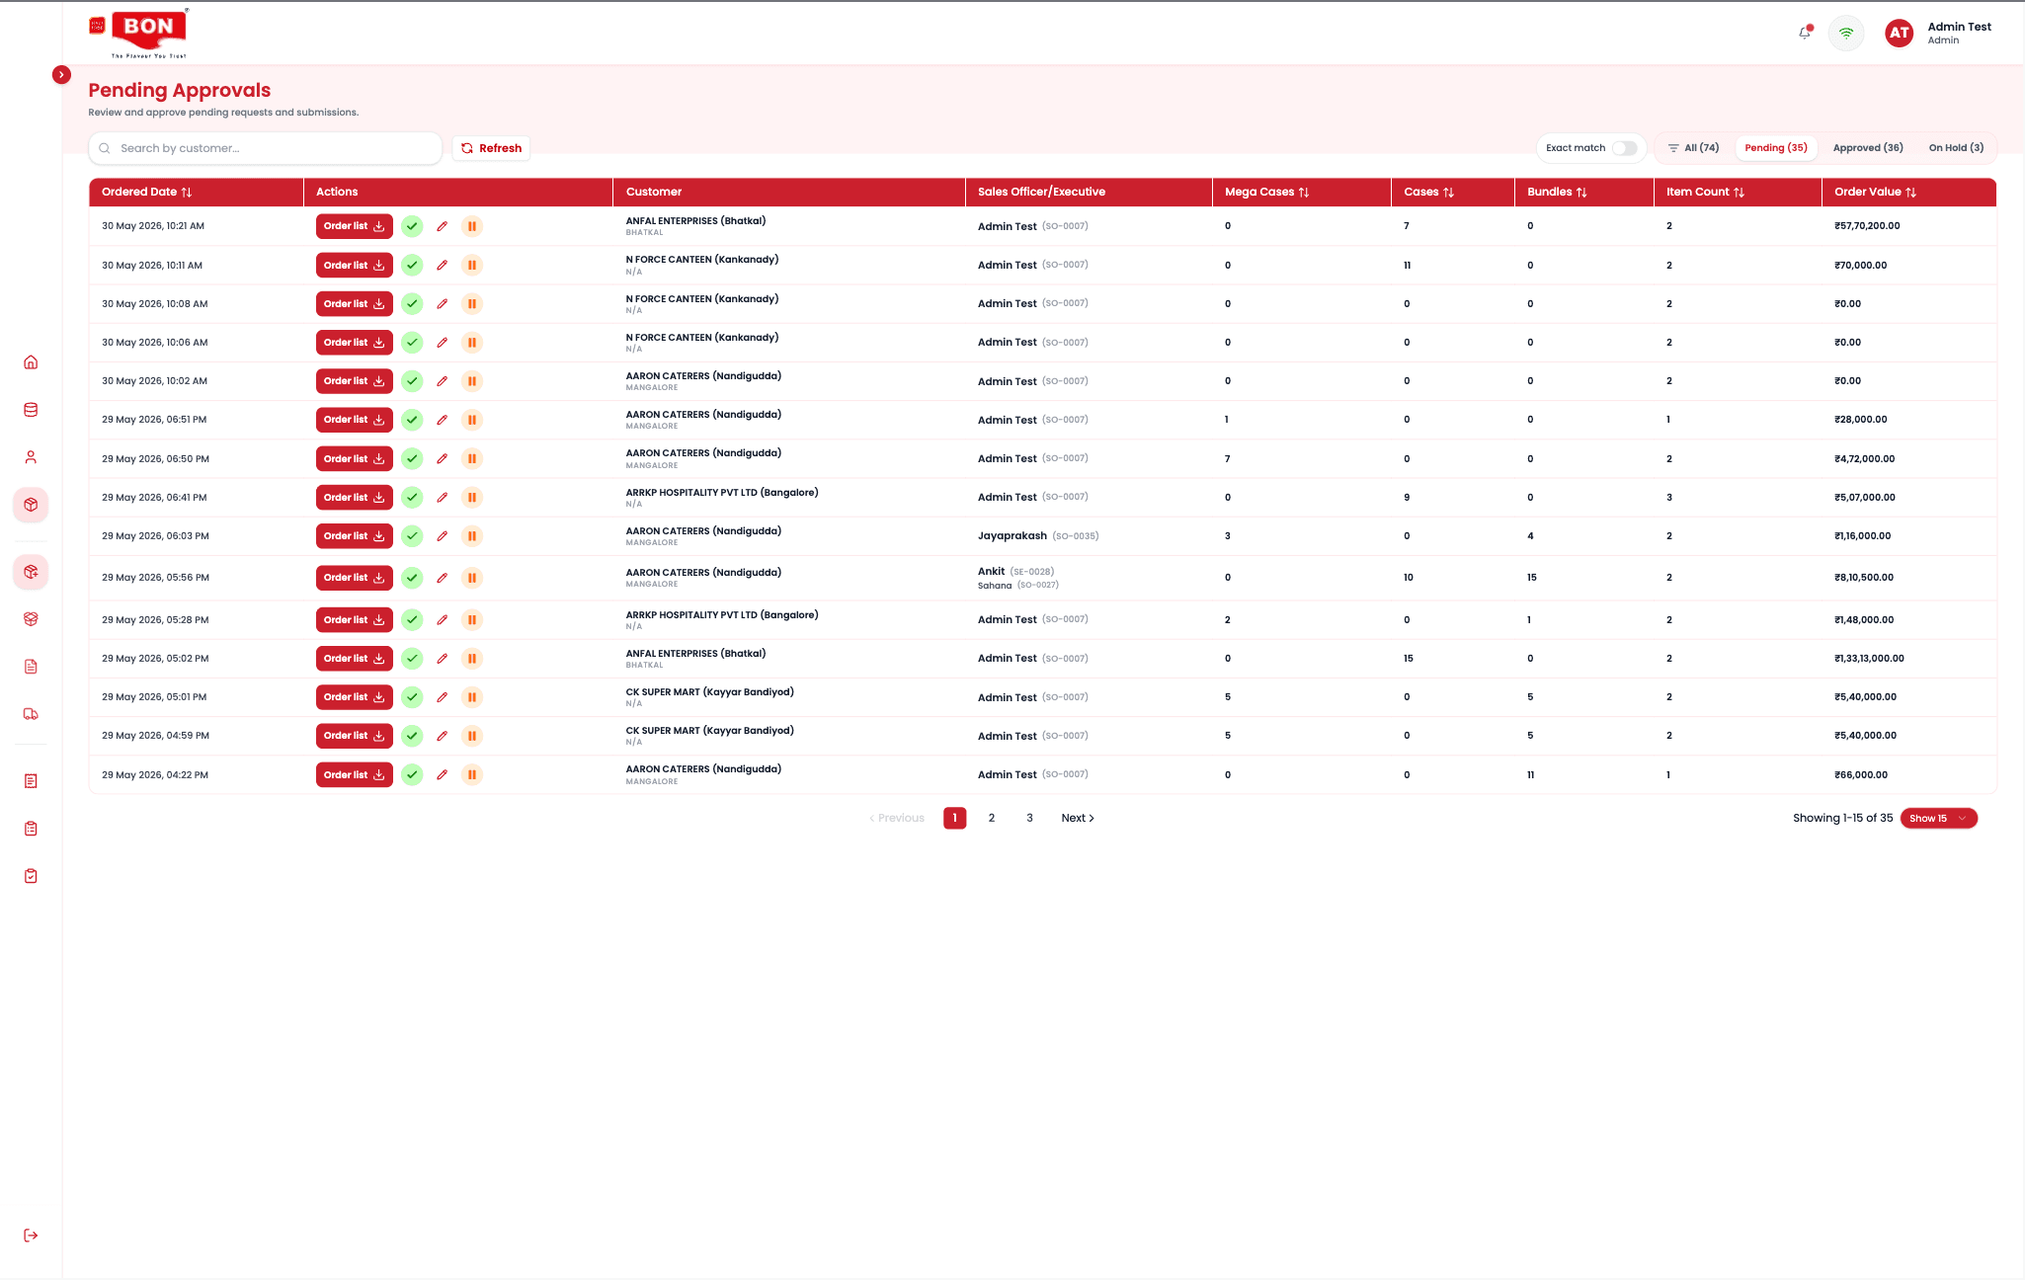The width and height of the screenshot is (2025, 1280).
Task: Approve the 29 May 05:56 PM order
Action: (412, 578)
